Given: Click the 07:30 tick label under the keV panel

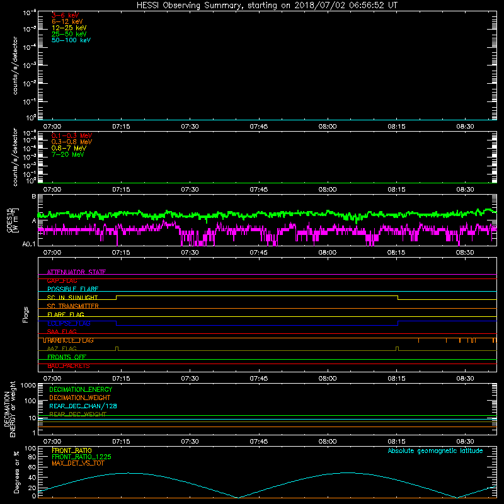Looking at the screenshot, I should 190,127.
